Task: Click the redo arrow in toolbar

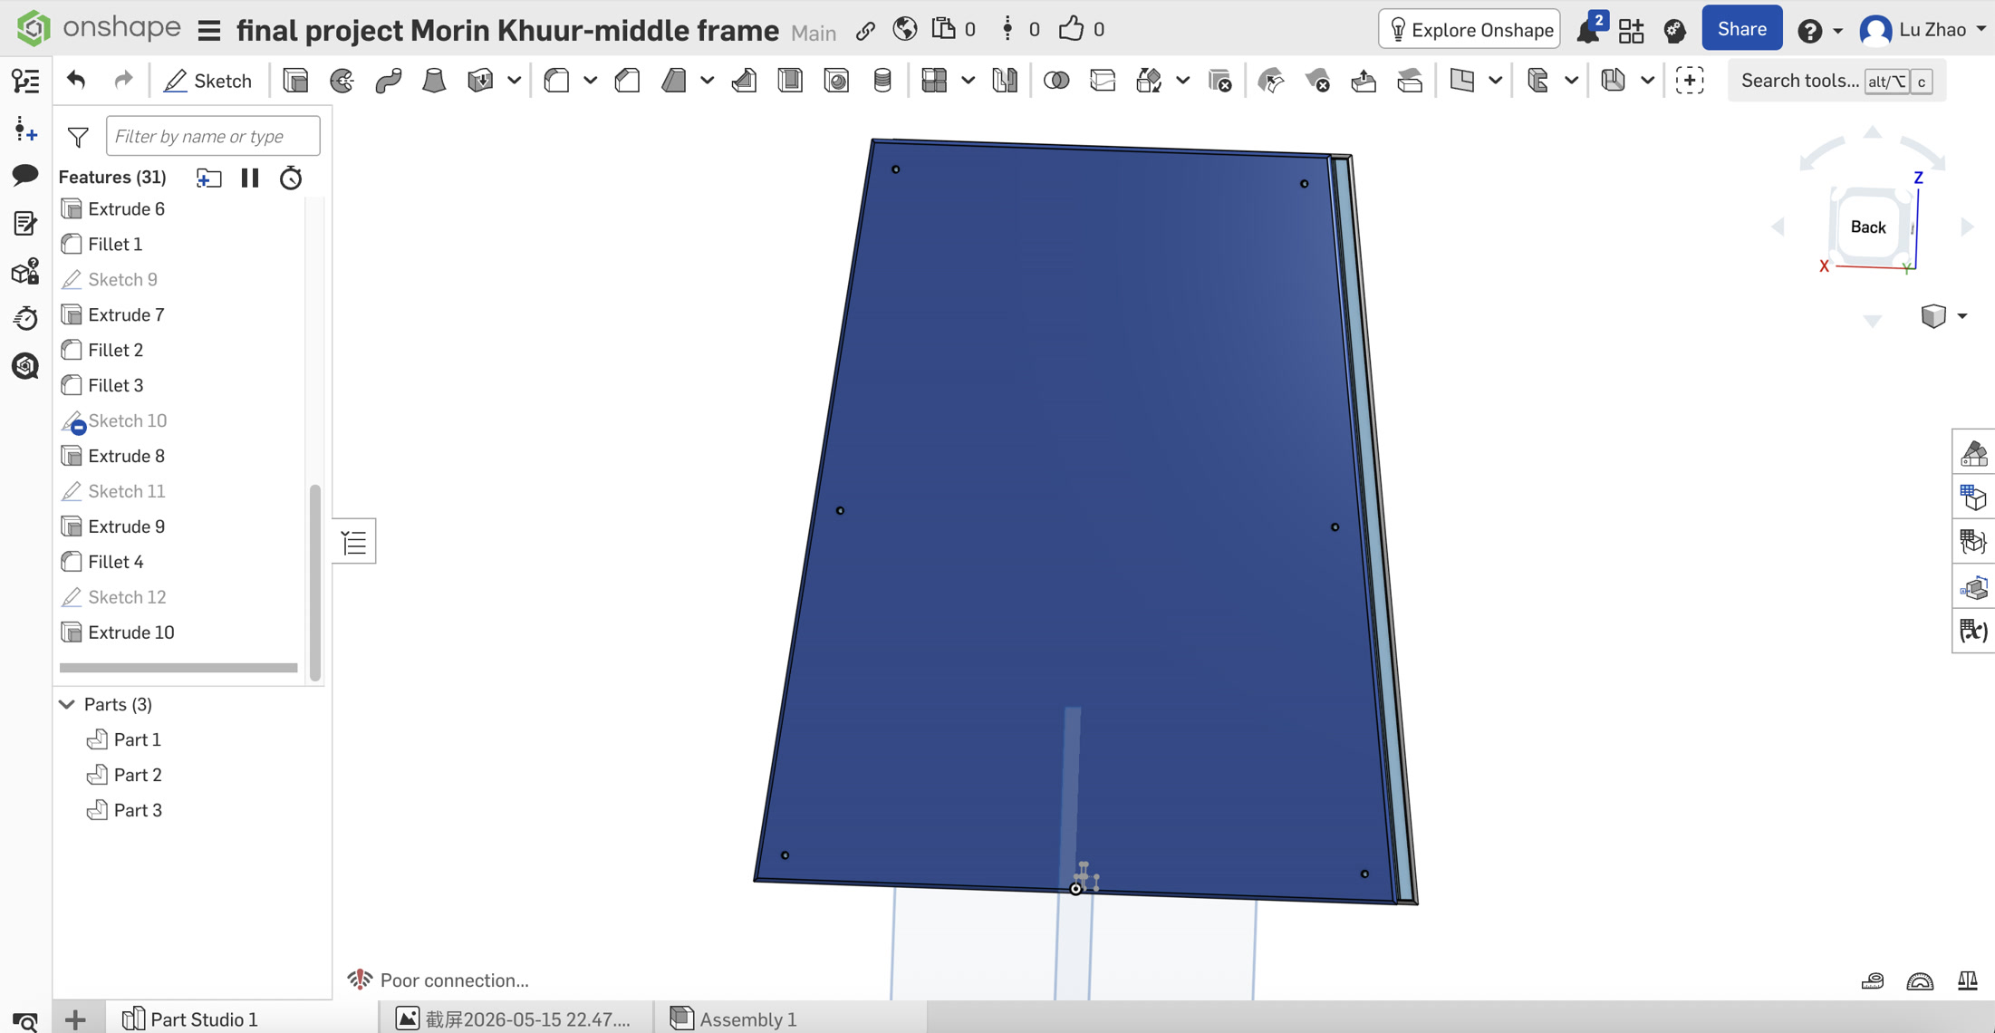Action: 123,80
